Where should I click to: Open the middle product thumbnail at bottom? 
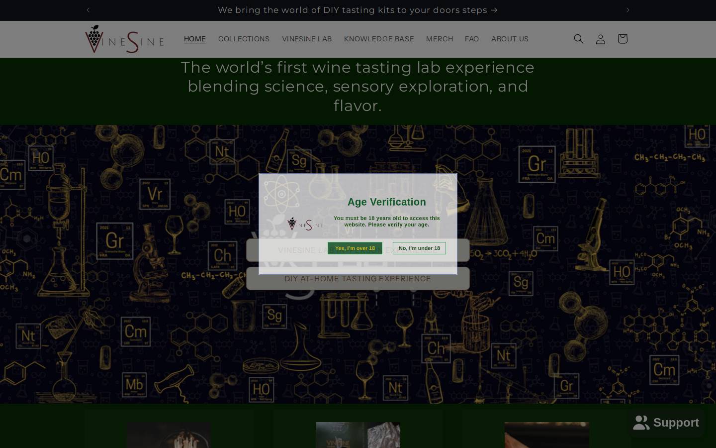[358, 435]
